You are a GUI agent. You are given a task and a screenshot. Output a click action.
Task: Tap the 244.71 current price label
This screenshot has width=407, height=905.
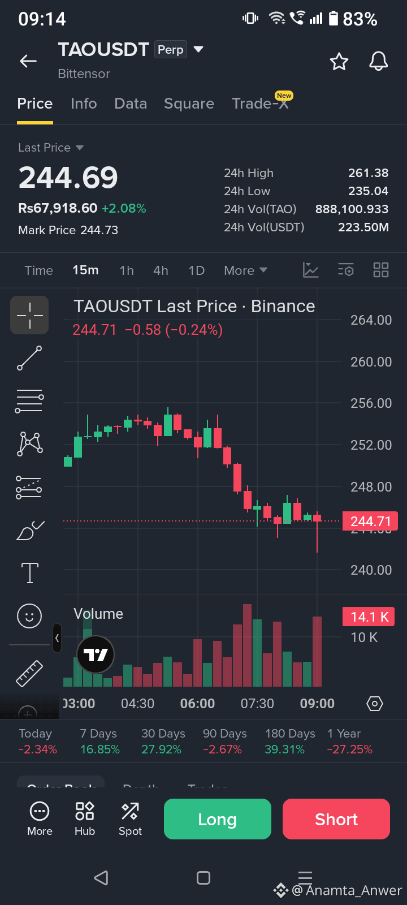(x=370, y=521)
